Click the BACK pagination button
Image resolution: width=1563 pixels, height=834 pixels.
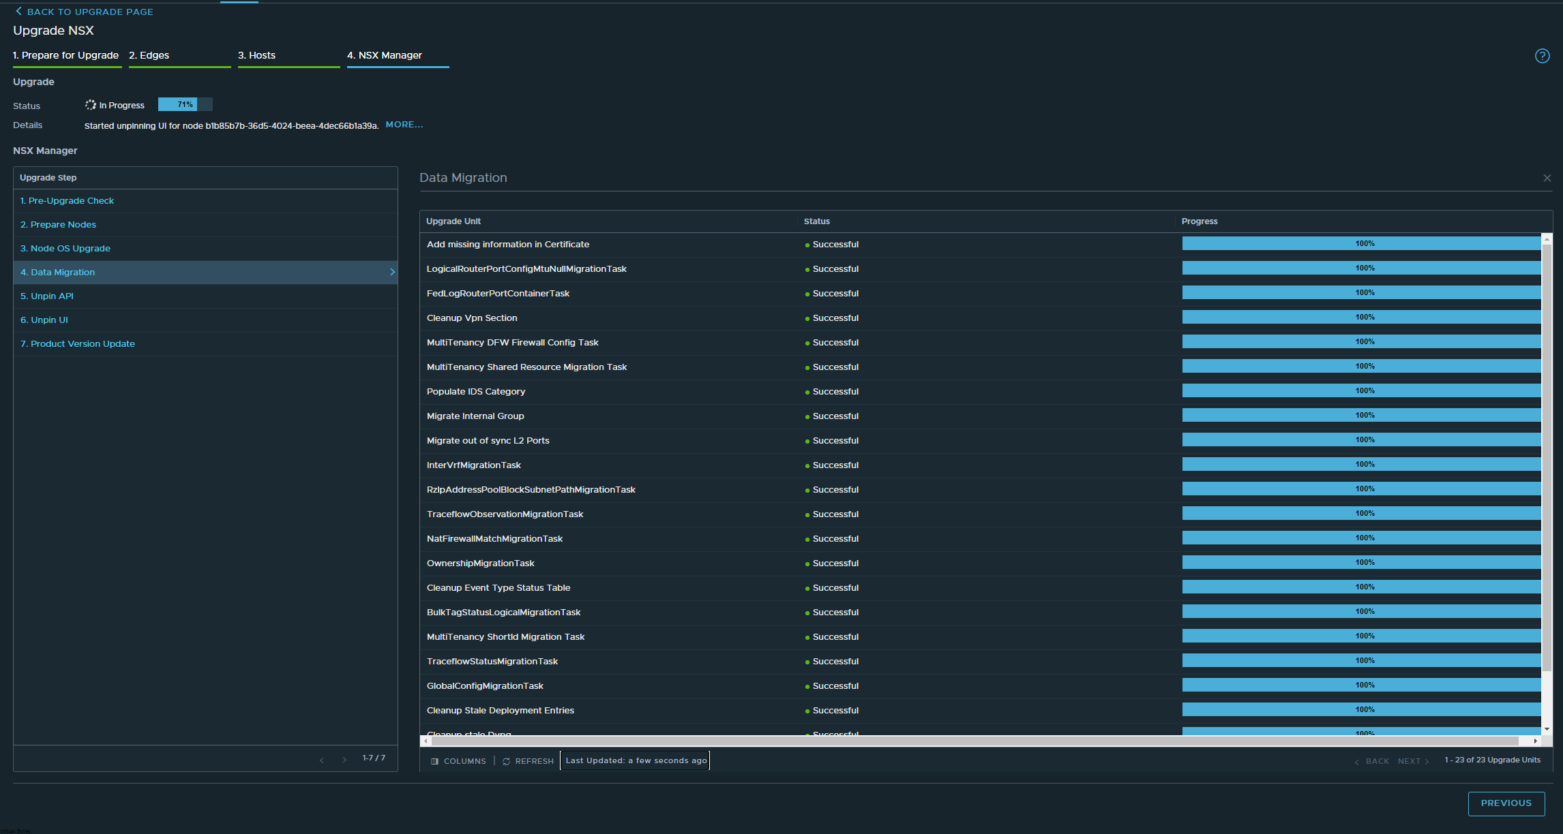tap(1372, 761)
